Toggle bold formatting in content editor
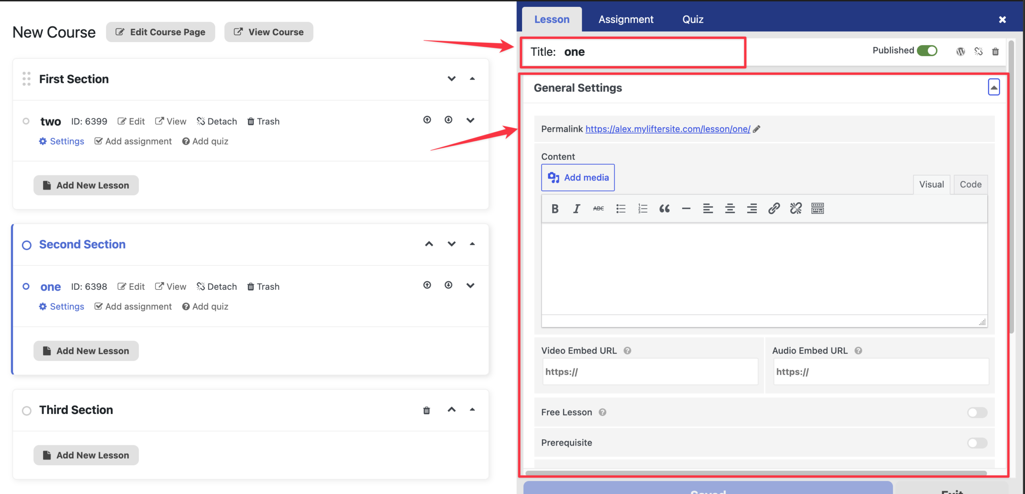 [x=555, y=209]
